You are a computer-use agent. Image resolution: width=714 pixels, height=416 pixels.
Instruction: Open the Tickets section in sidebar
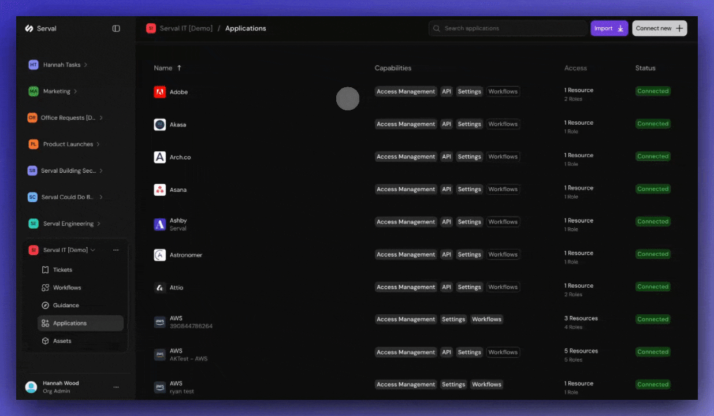(x=62, y=269)
